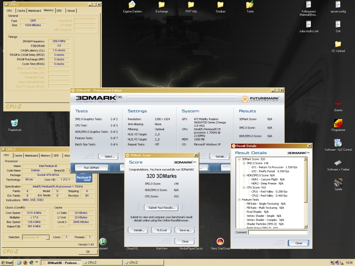Switch to 3DMark06 taskbar button

(x=61, y=262)
